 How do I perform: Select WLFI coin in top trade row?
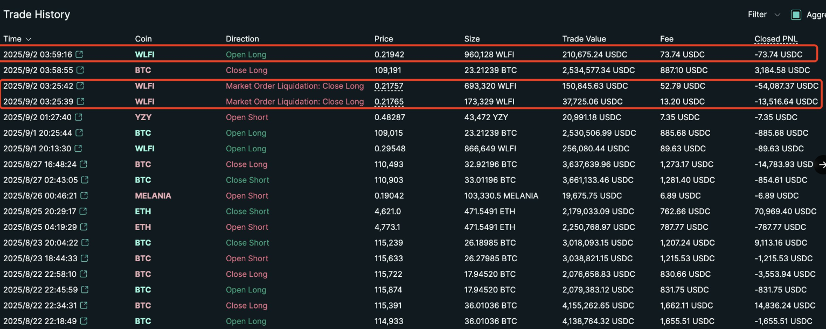tap(144, 54)
